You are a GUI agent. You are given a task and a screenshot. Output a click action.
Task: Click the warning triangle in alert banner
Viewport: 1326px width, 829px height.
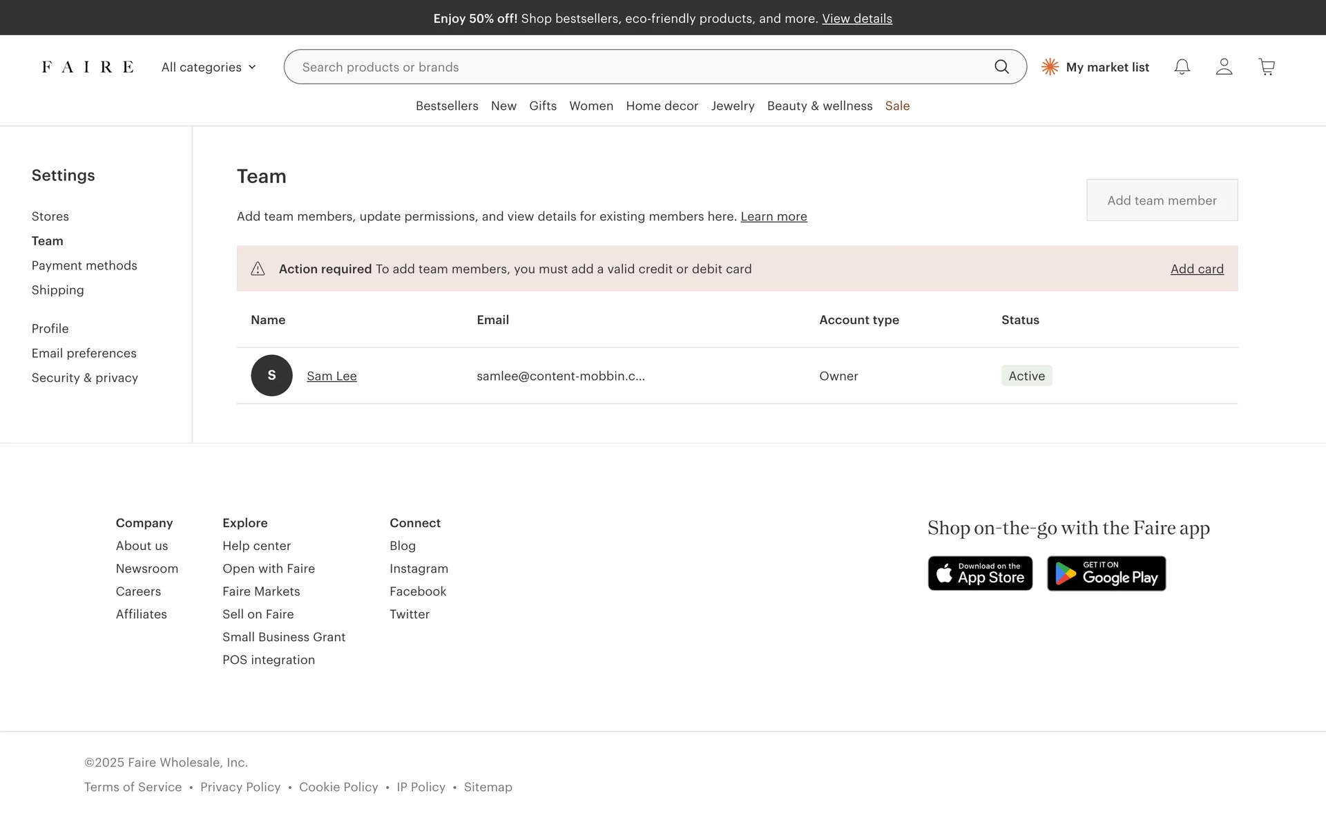258,269
